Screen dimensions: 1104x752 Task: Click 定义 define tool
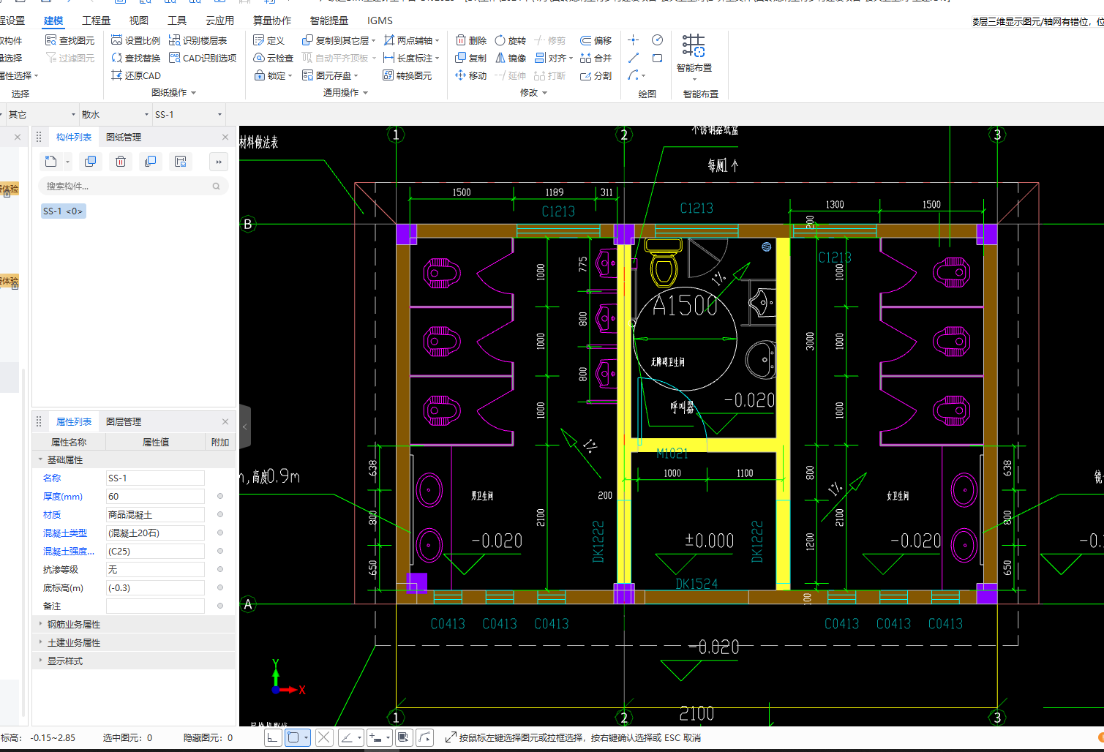tap(269, 40)
